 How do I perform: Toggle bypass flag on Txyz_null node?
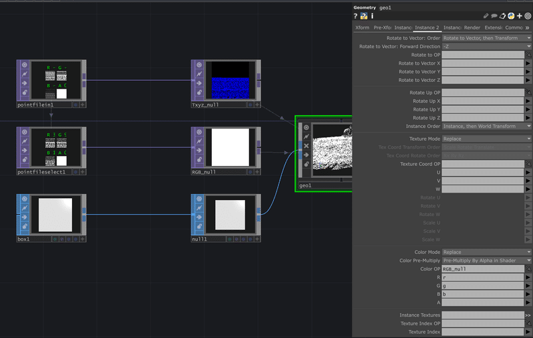click(x=199, y=74)
